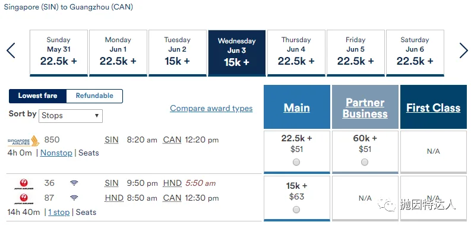The image size is (471, 225).
Task: Select Sunday May 31 date tab
Action: 59,53
